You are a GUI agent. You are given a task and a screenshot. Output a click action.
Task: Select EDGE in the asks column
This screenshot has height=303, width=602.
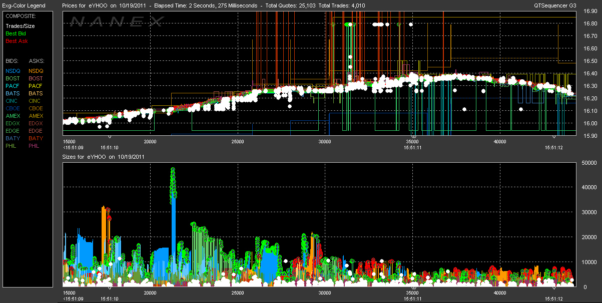click(36, 131)
